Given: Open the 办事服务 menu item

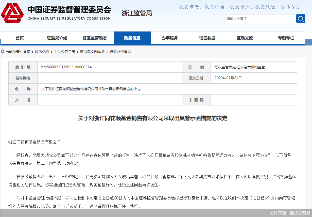Looking at the screenshot, I should coord(170,38).
